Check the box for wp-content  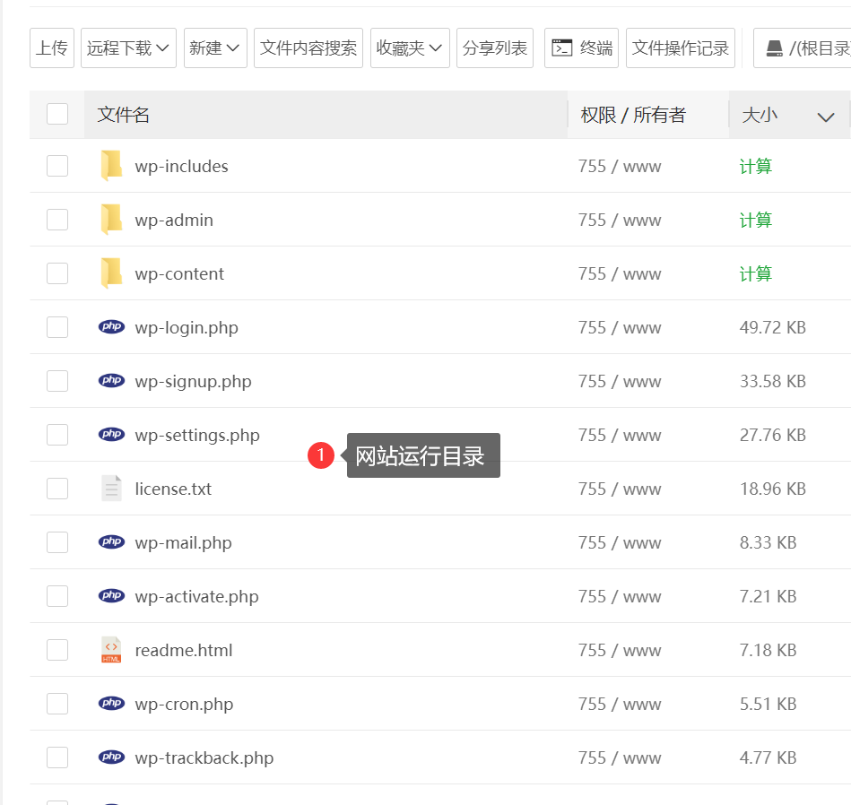click(x=57, y=273)
